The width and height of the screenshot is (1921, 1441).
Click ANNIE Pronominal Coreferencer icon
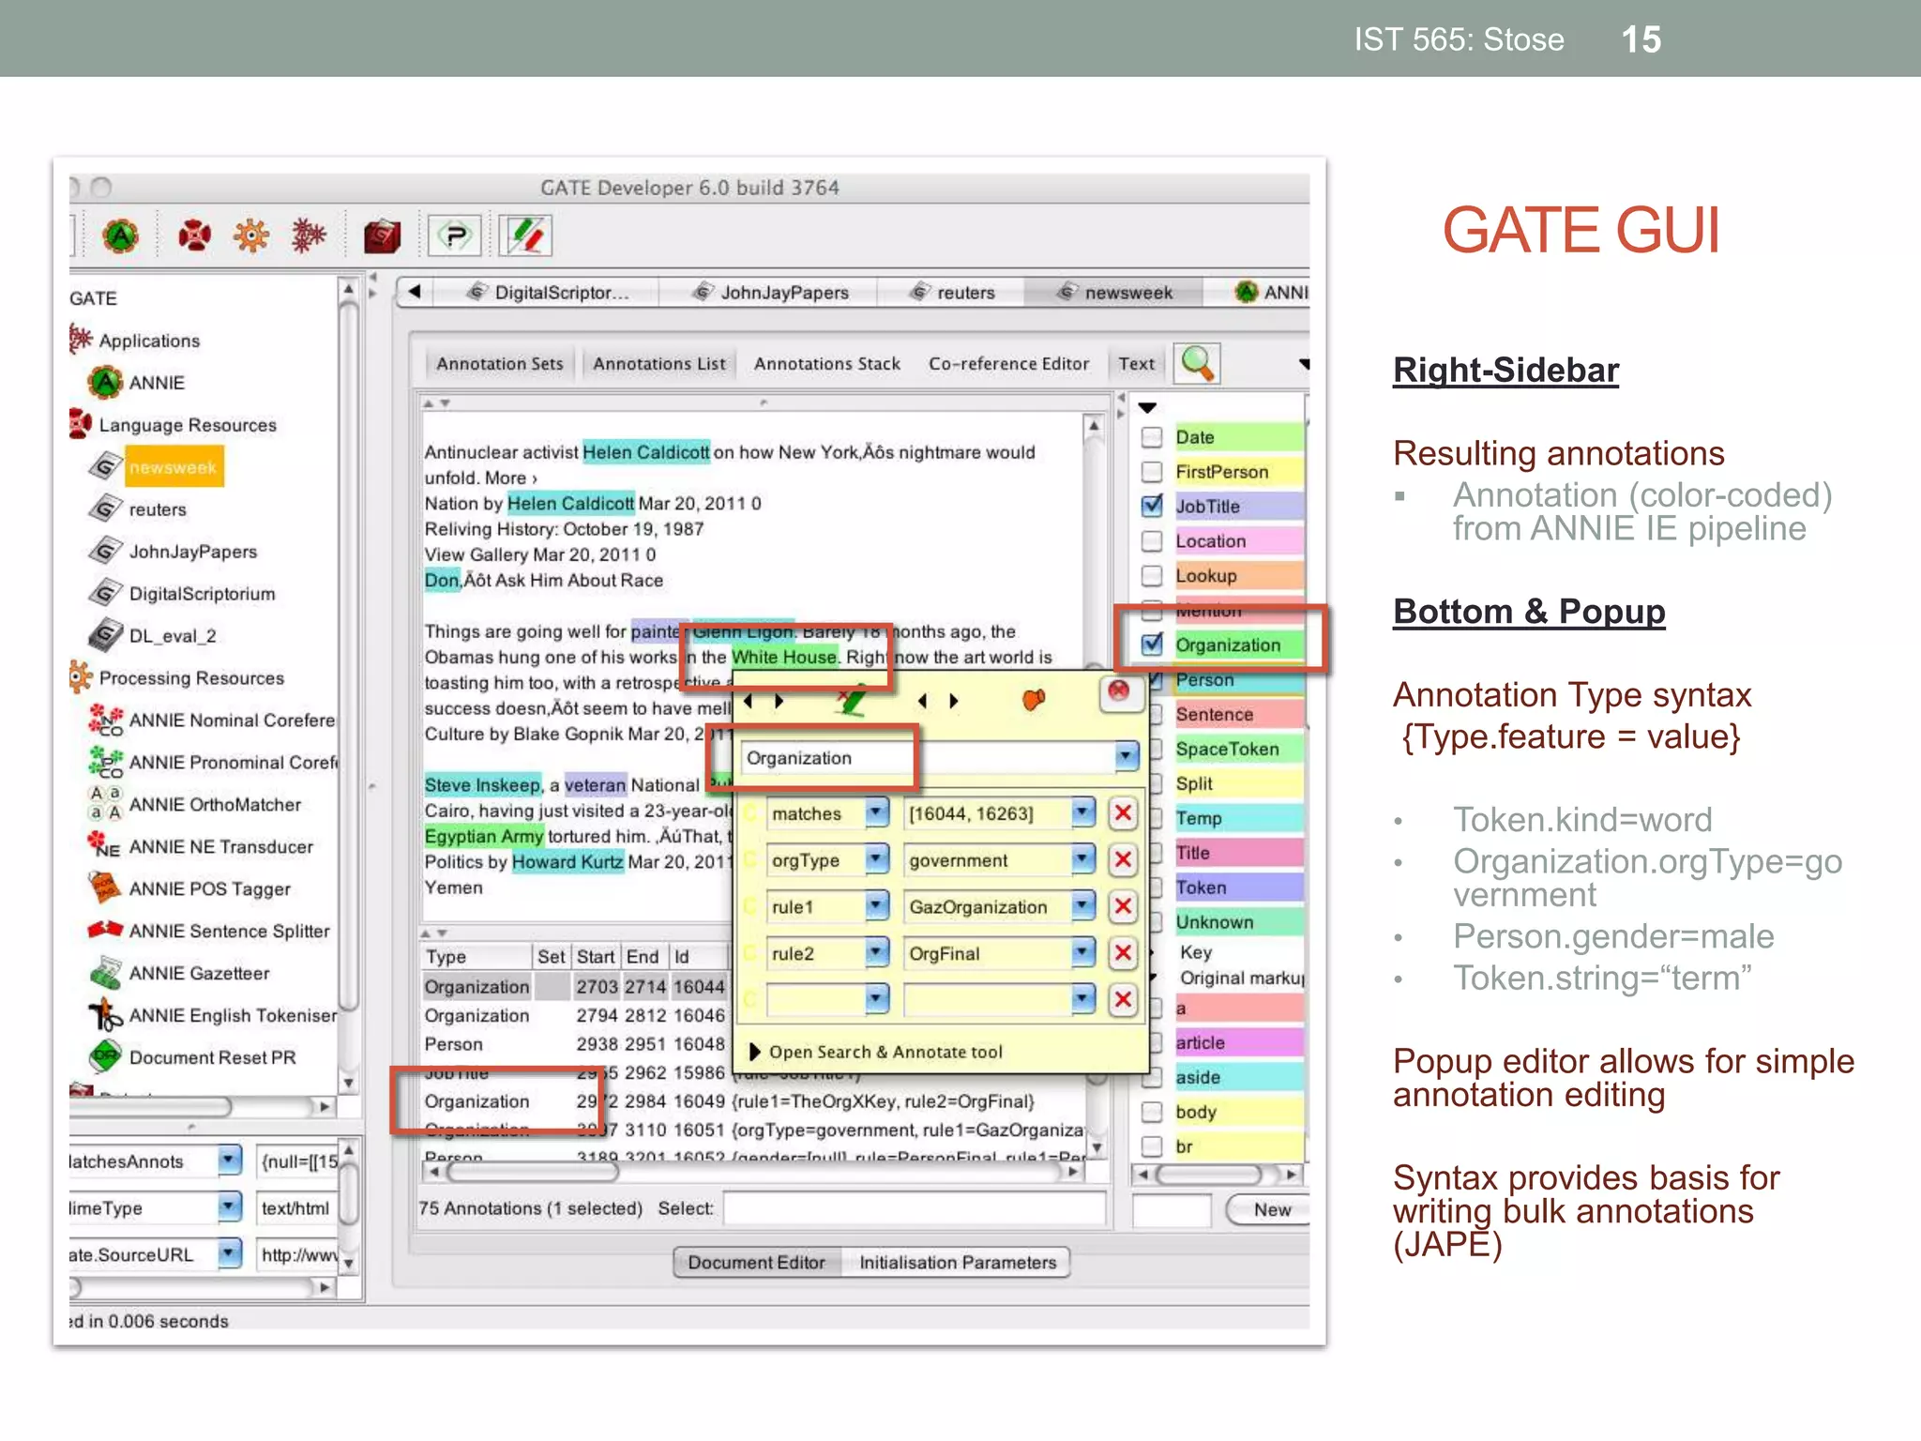pyautogui.click(x=105, y=762)
